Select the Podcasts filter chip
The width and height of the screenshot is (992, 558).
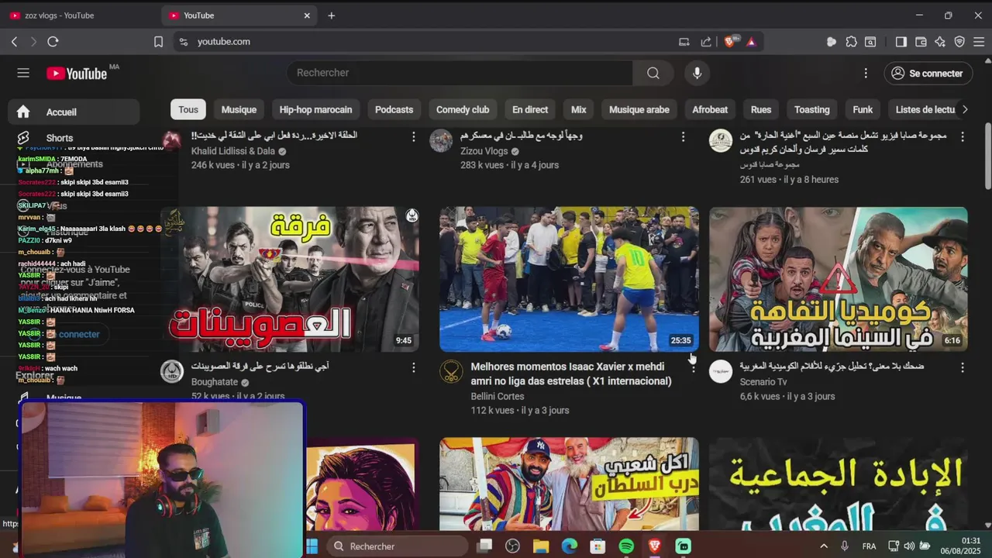[x=394, y=109]
